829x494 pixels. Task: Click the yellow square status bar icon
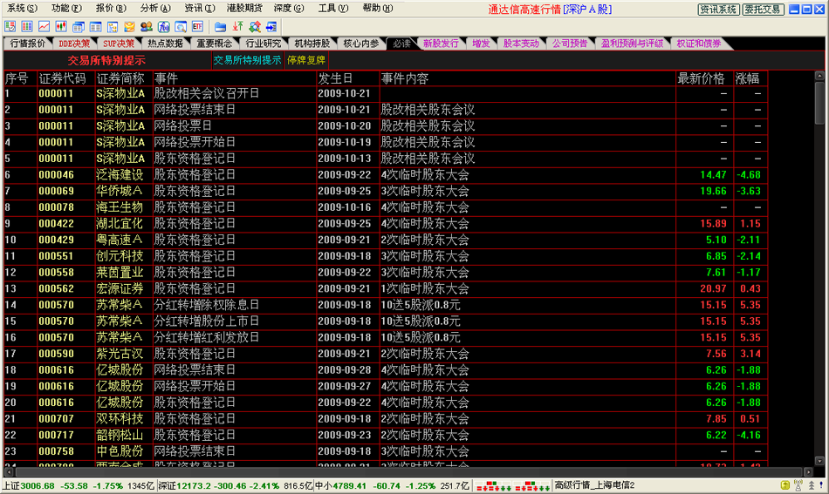[785, 485]
